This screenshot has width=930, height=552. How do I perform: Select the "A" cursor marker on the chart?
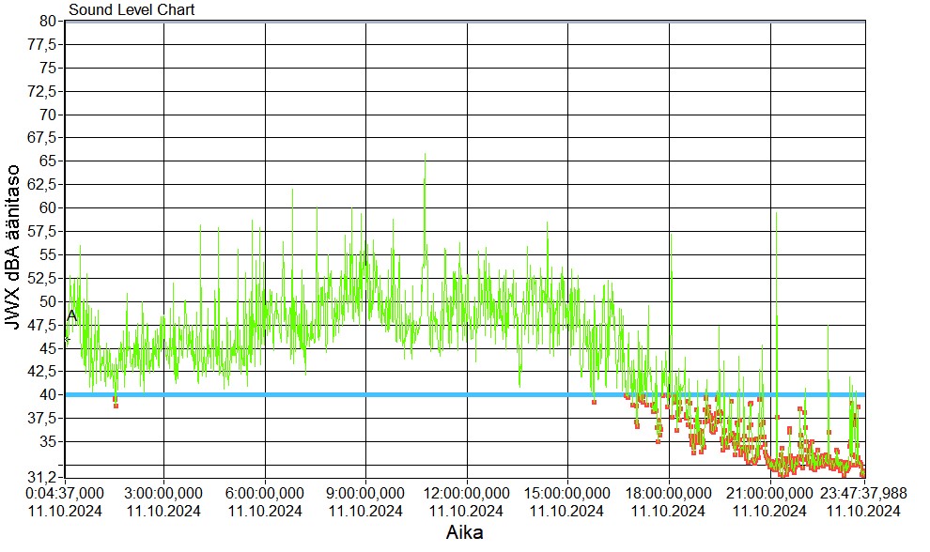point(71,316)
